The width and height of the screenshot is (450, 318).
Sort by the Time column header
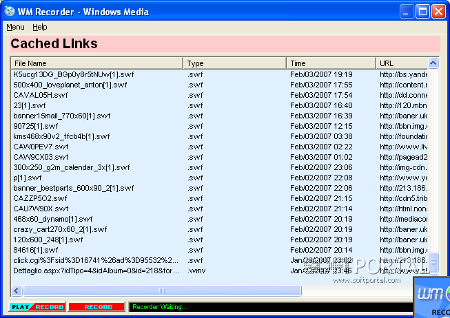(x=331, y=63)
